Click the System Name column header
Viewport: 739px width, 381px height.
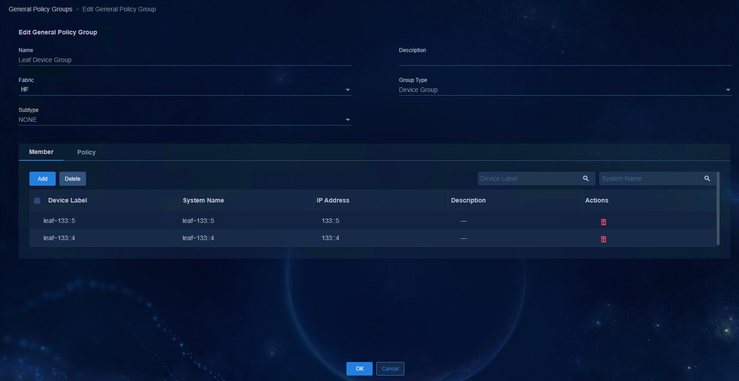(203, 200)
